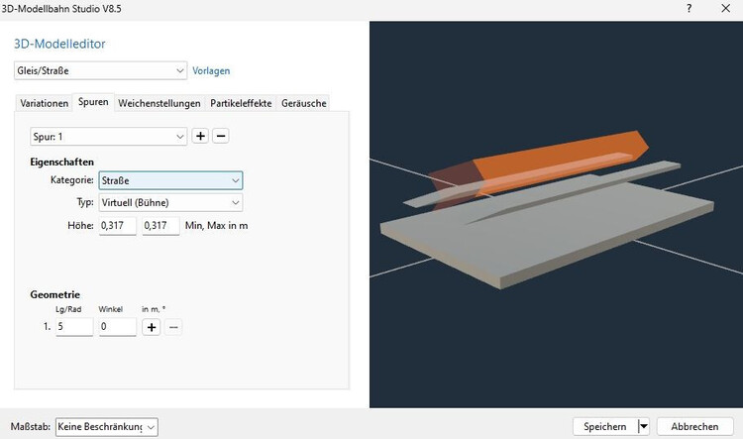The width and height of the screenshot is (743, 439).
Task: Click the Lg/Rad input field with value 5
Action: click(x=74, y=326)
